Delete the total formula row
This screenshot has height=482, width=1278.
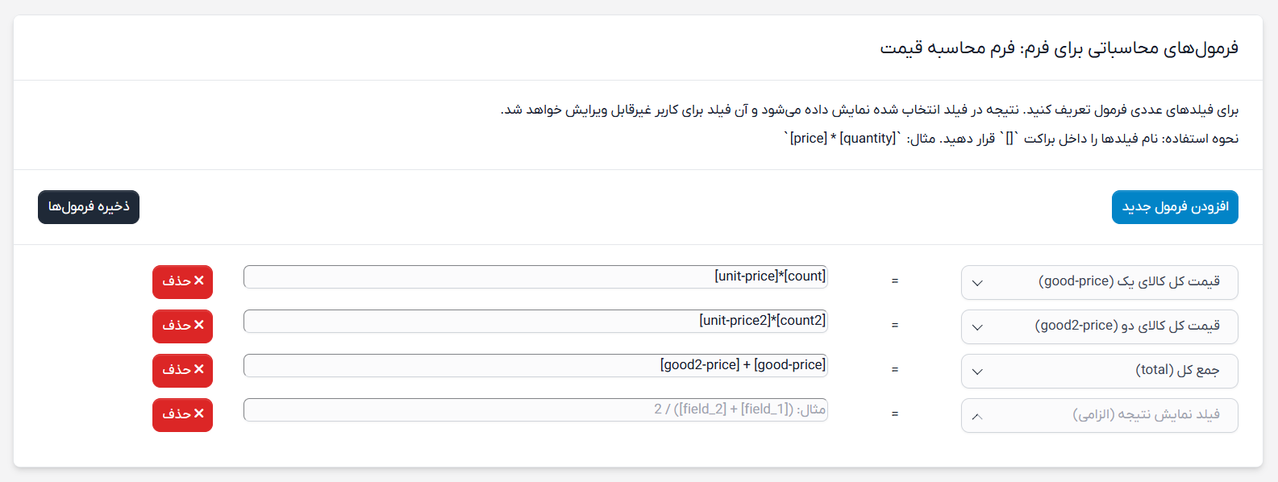182,371
